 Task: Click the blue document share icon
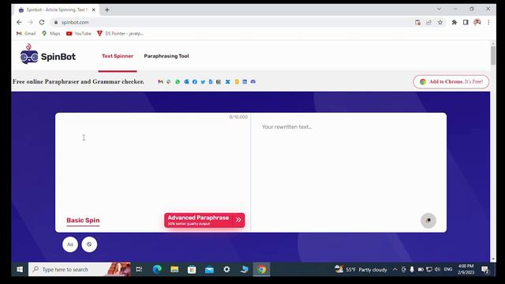pyautogui.click(x=211, y=82)
